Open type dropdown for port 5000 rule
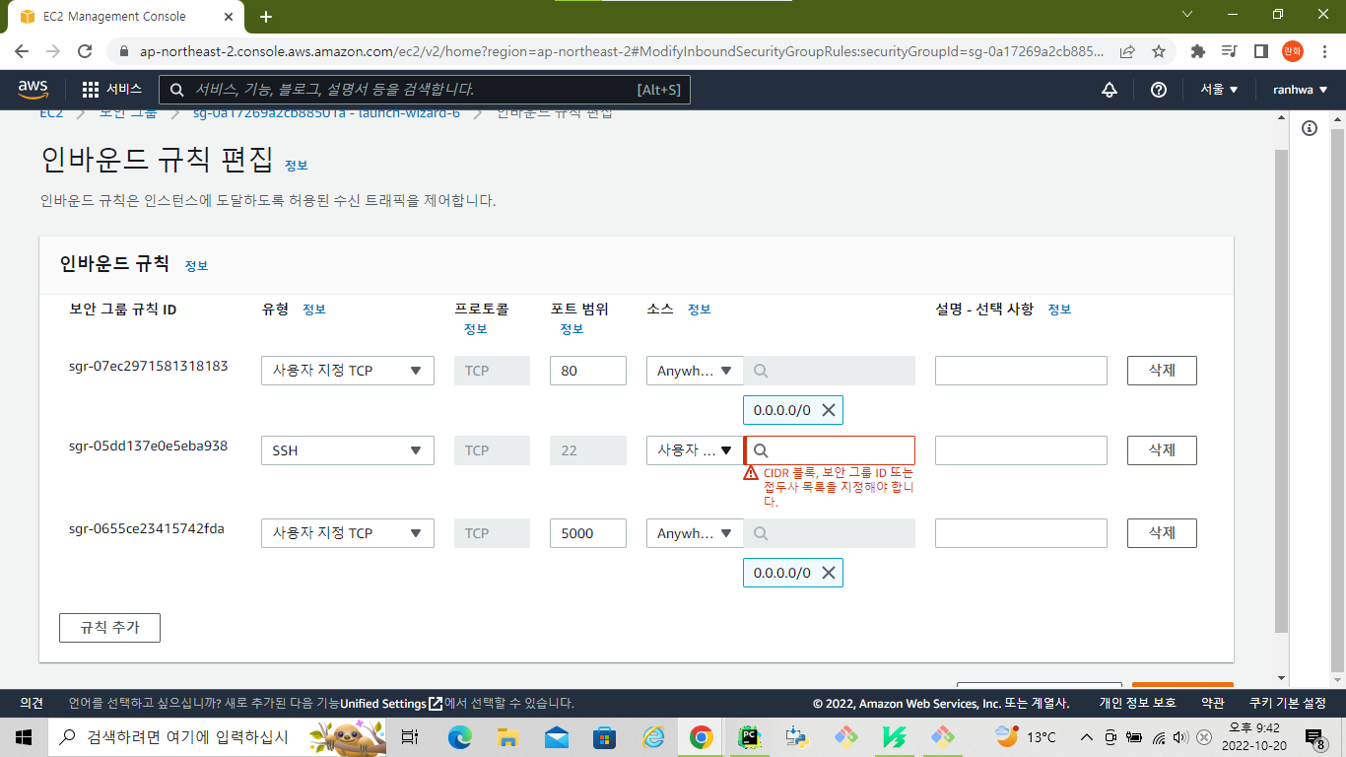Screen dimensions: 1346x757 click(348, 533)
